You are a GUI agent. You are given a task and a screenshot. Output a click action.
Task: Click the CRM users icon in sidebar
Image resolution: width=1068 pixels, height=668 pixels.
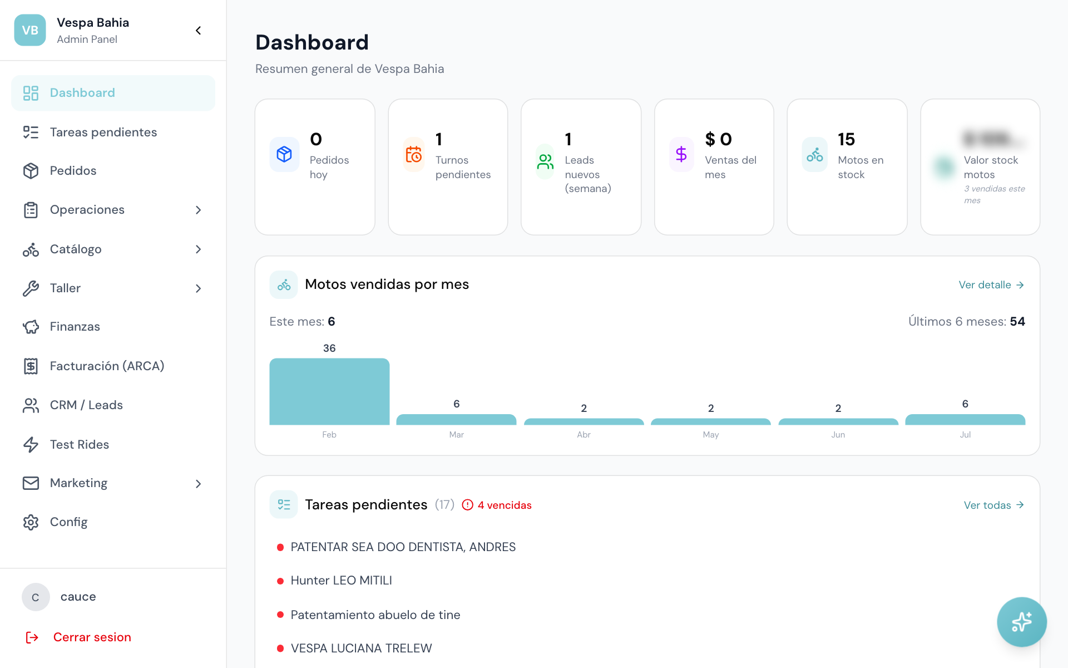(31, 405)
